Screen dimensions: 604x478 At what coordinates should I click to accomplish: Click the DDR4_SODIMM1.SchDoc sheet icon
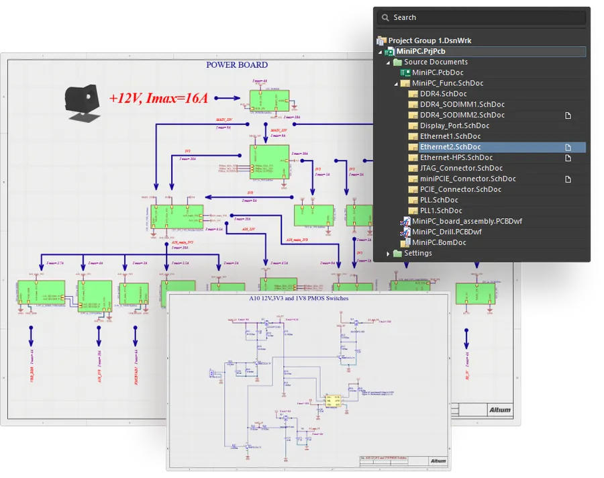[x=413, y=105]
